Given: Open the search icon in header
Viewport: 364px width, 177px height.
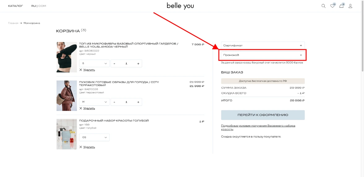Looking at the screenshot, I should 323,6.
